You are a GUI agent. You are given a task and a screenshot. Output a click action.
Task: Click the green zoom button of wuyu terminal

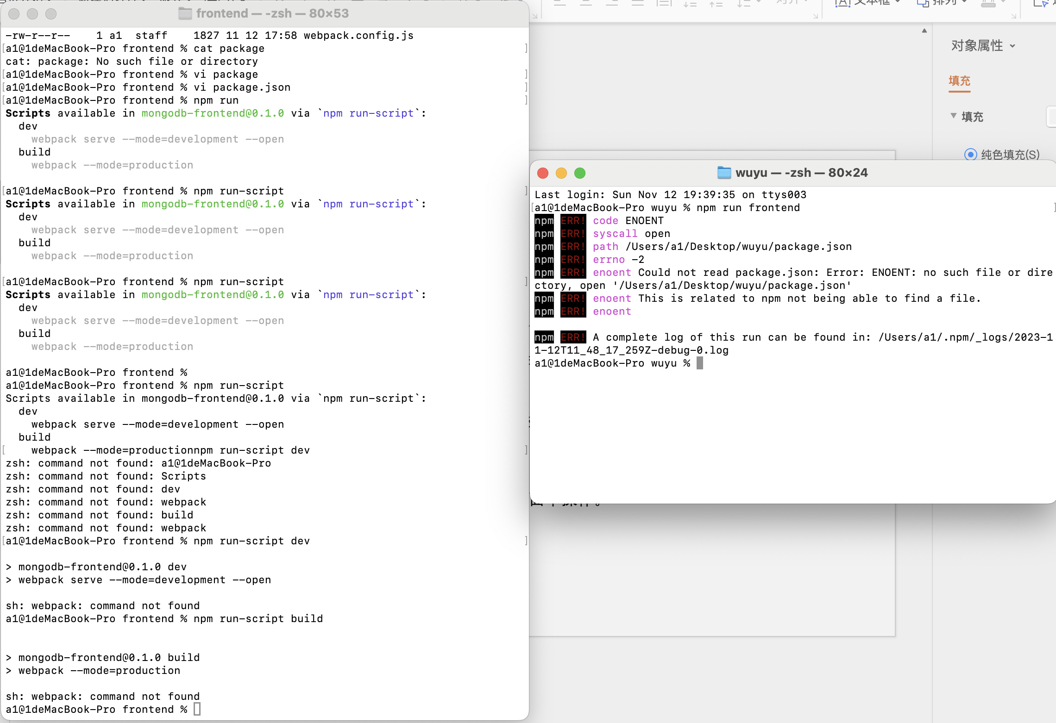580,173
